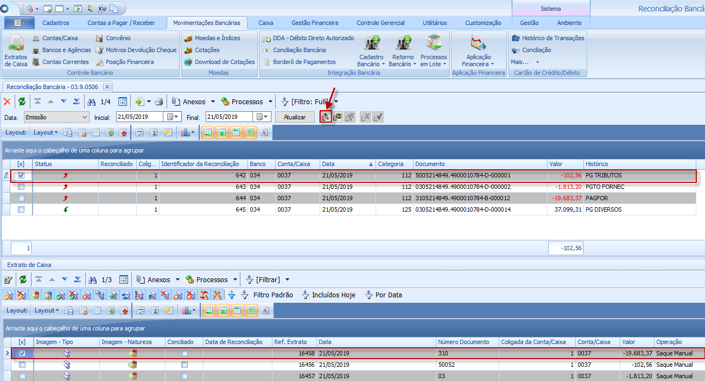
Task: Toggle checkbox for reconciliation row 642
Action: (21, 175)
